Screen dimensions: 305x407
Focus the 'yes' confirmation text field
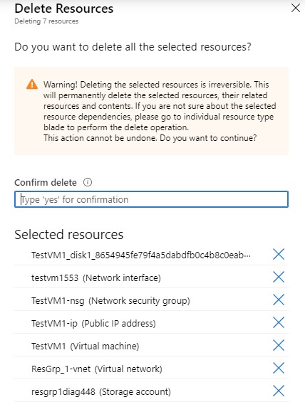151,199
